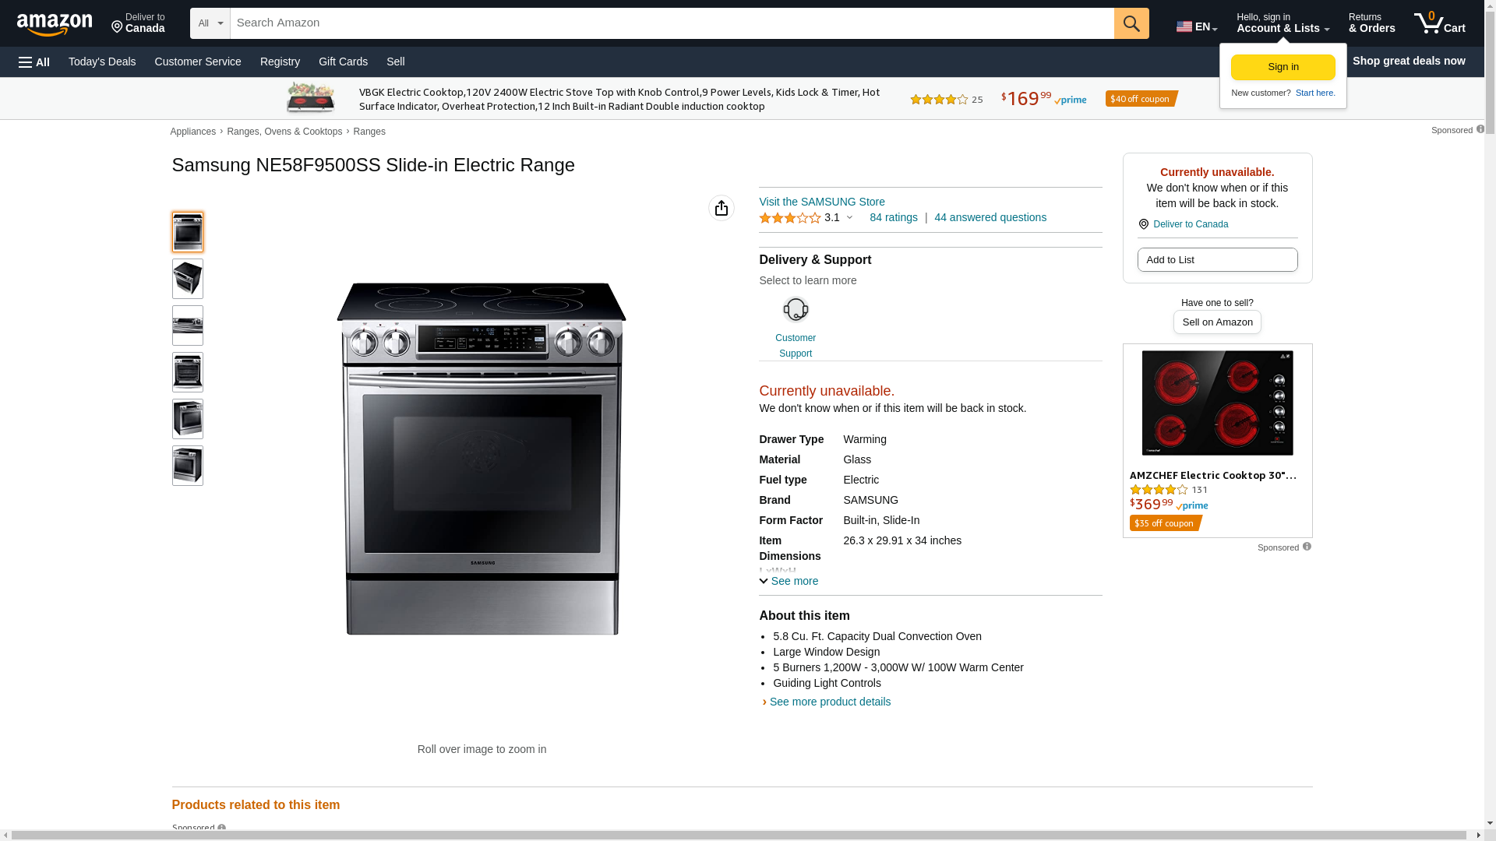
Task: Open Ranges, Ovens & Cooktops breadcrumb
Action: point(284,132)
